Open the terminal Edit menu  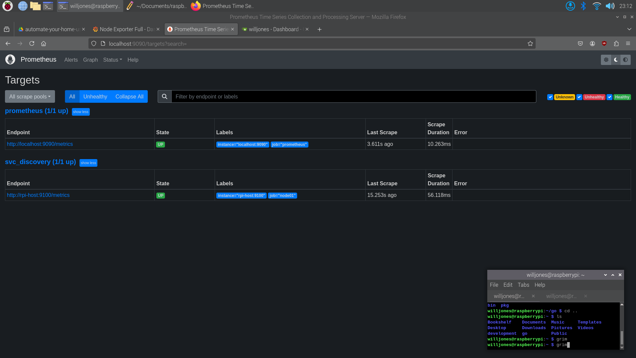coord(508,285)
